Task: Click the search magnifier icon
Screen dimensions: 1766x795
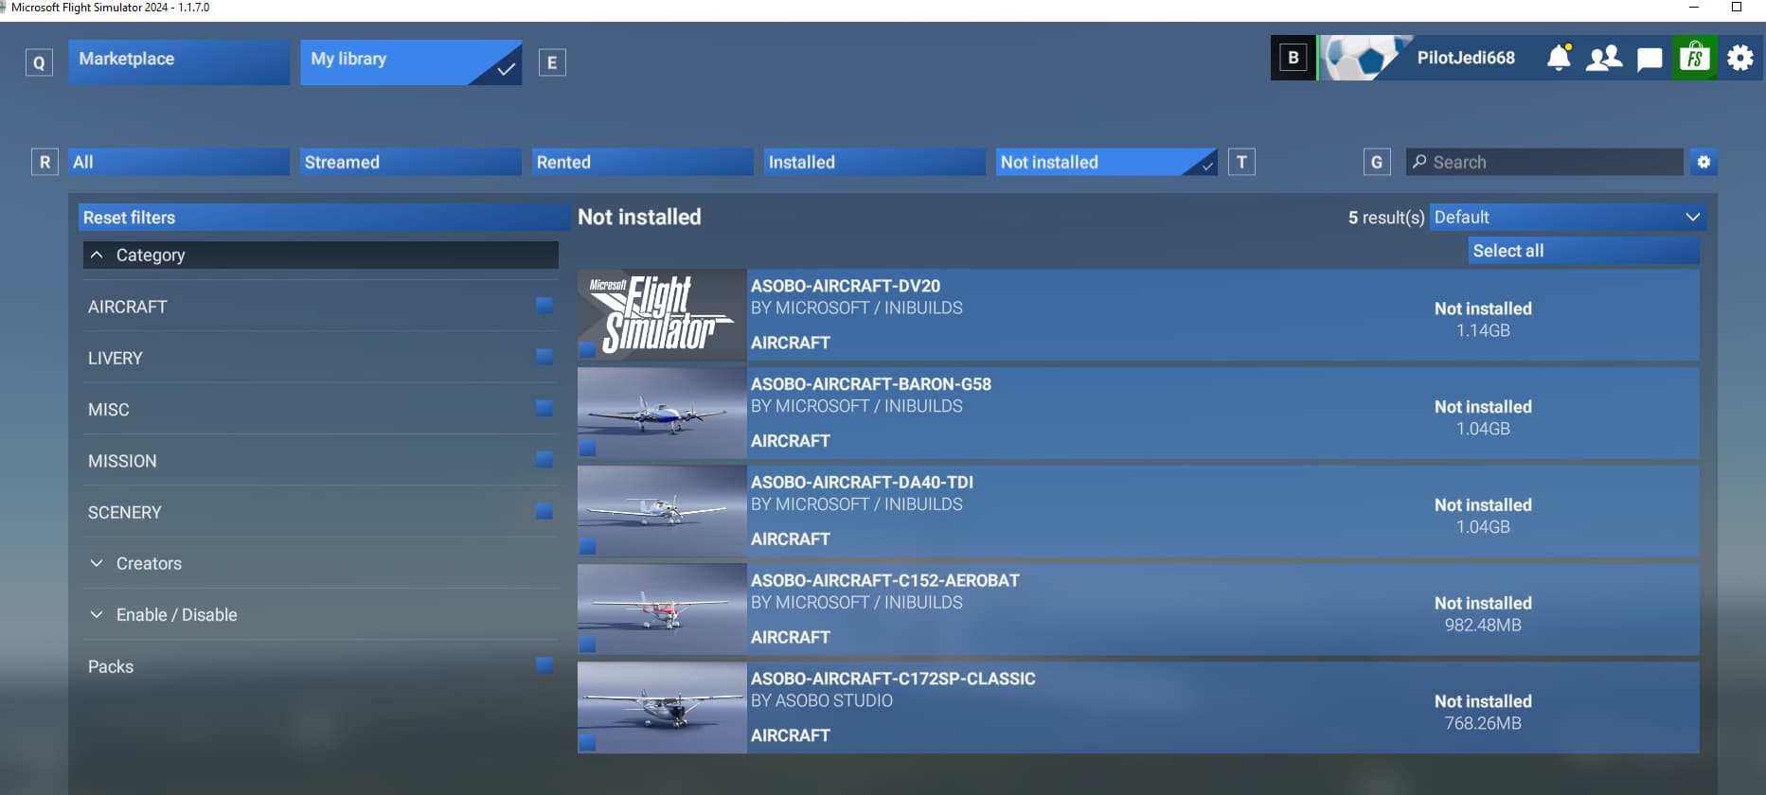Action: coord(1419,162)
